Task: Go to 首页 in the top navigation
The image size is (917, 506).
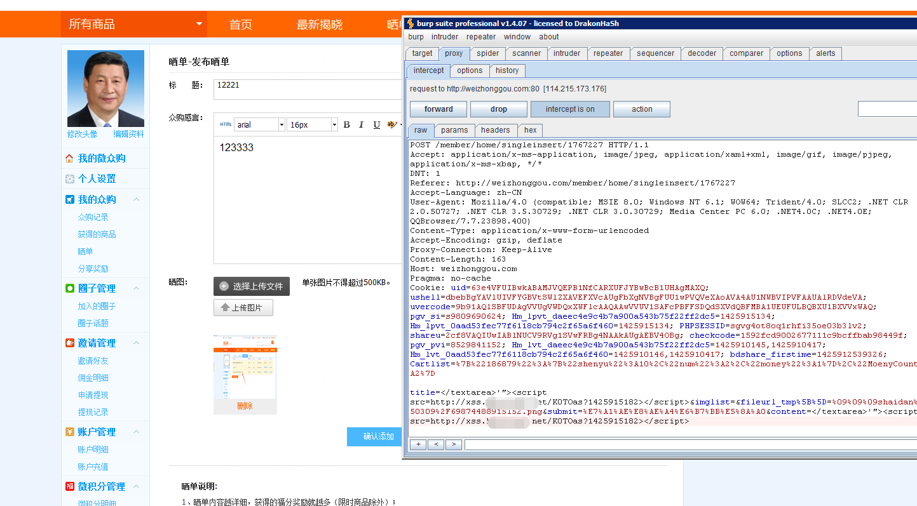Action: point(241,25)
